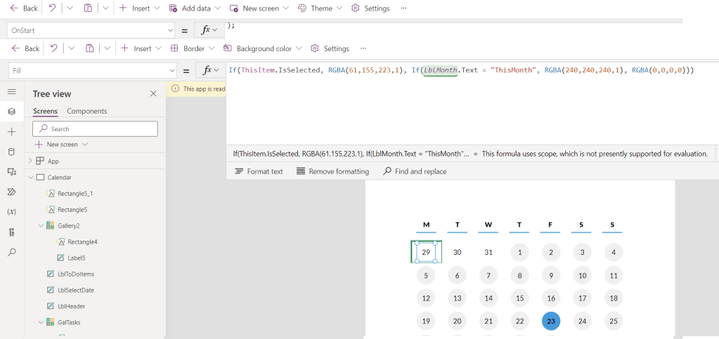Click inside the Fill formula text
This screenshot has width=719, height=339.
click(x=461, y=71)
